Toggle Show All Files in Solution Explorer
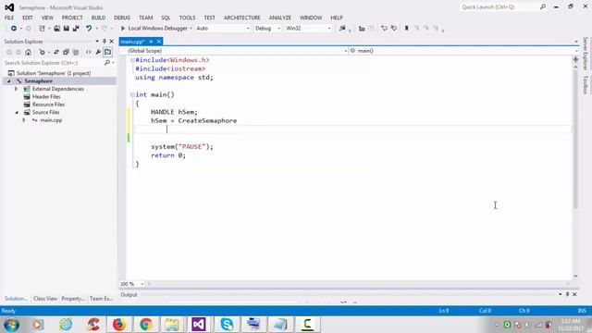592x333 pixels. (x=76, y=52)
